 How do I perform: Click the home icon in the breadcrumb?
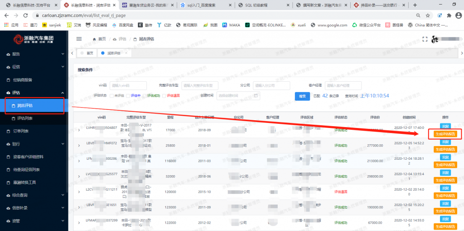click(94, 39)
